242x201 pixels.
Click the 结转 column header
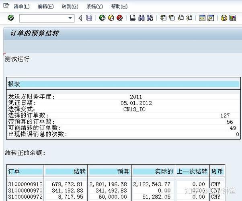click(x=66, y=172)
